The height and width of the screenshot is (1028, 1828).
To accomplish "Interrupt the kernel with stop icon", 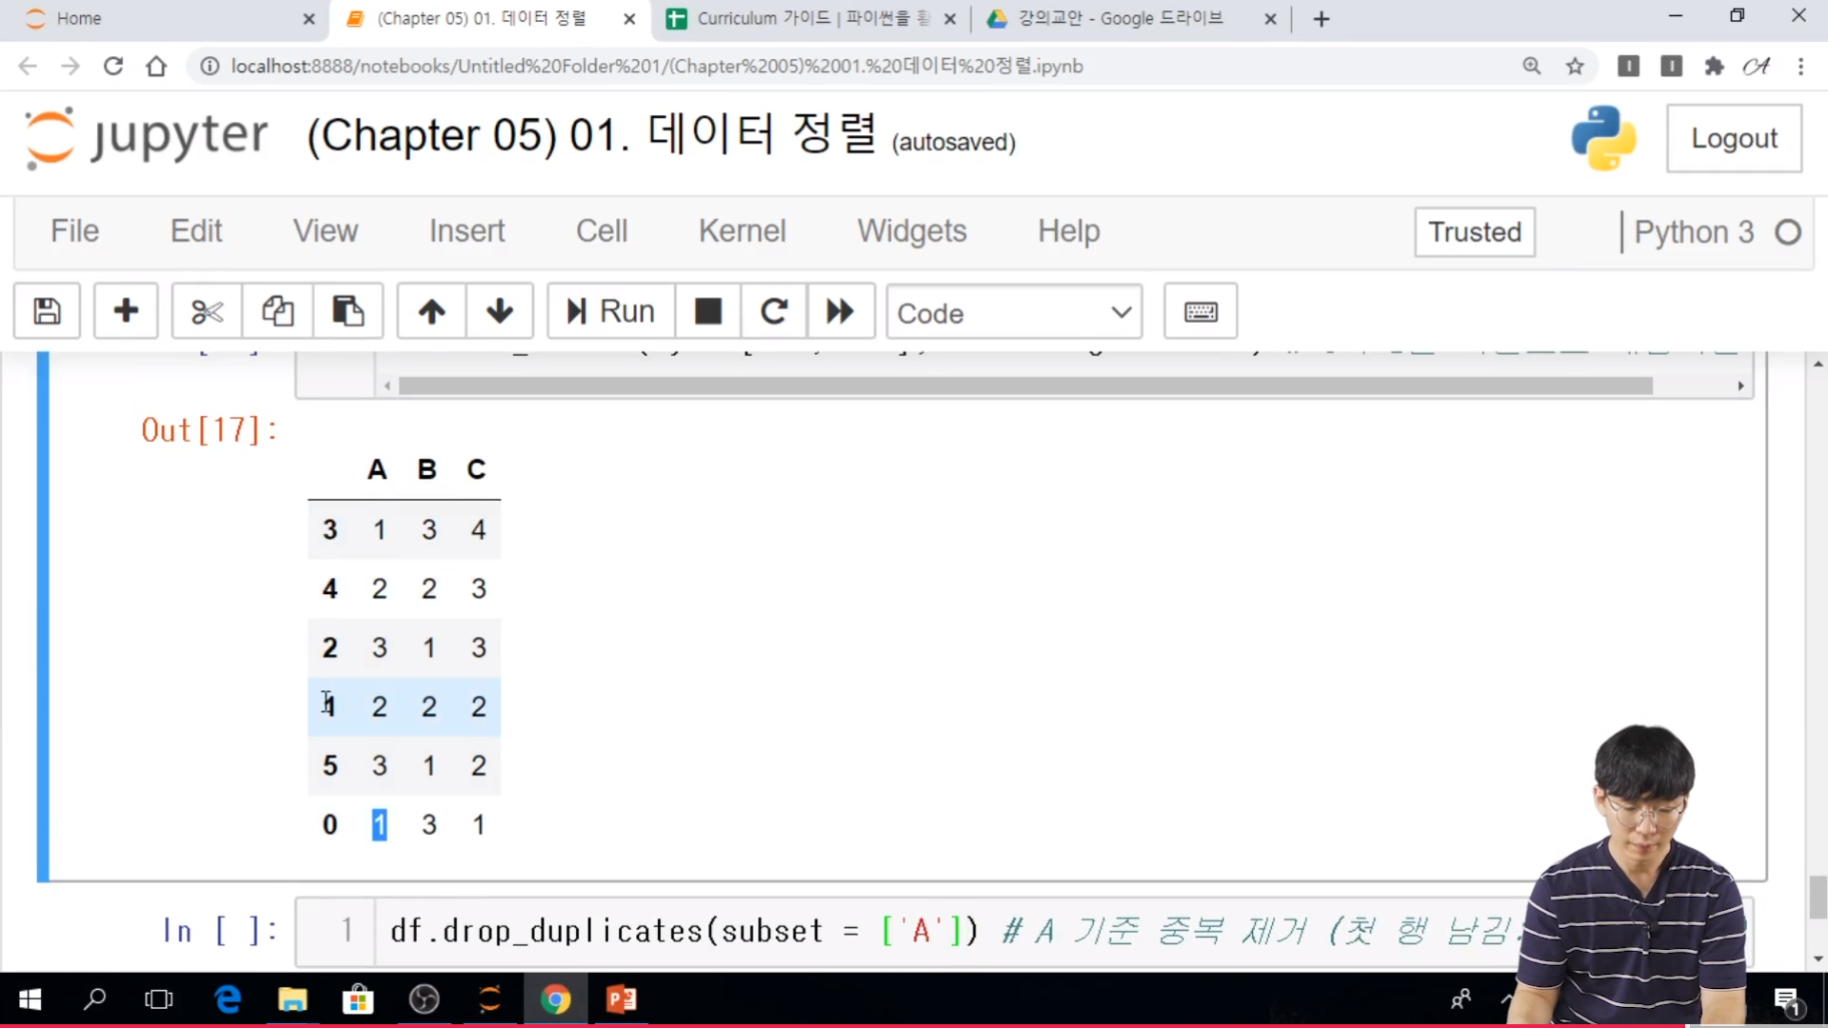I will [707, 311].
